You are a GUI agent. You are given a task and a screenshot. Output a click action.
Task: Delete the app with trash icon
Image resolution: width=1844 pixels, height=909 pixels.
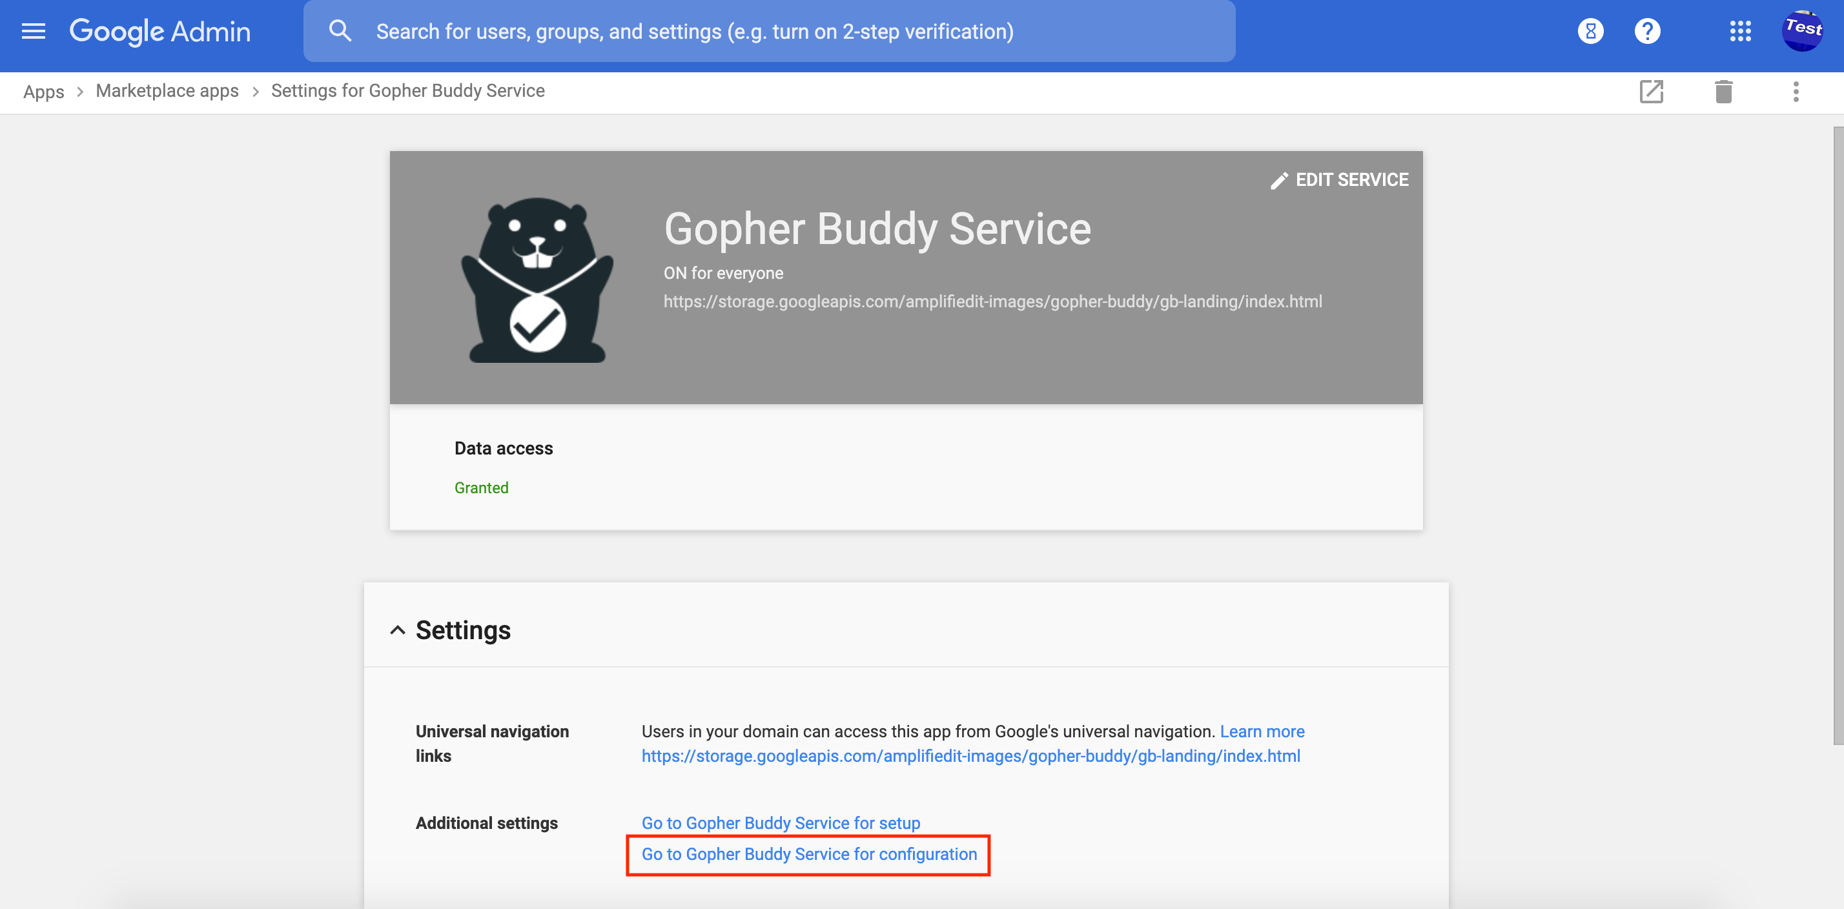coord(1723,92)
